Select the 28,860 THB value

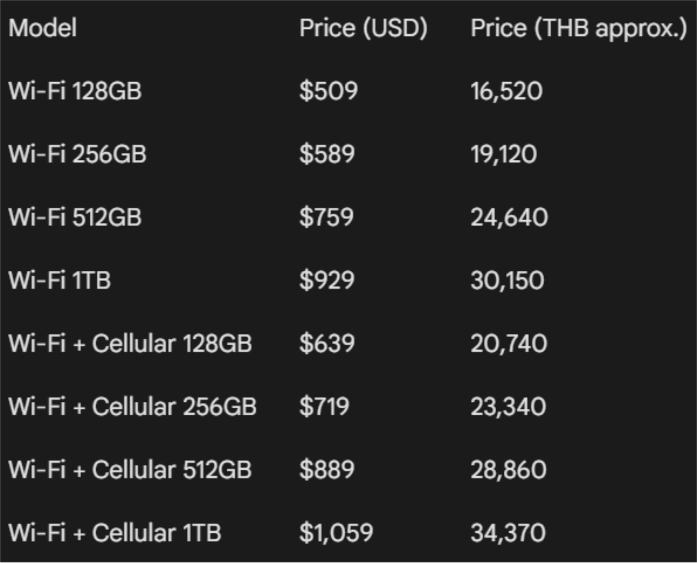[x=508, y=470]
